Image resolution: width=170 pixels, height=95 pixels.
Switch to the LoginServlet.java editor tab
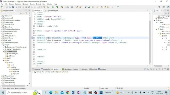pyautogui.click(x=51, y=11)
